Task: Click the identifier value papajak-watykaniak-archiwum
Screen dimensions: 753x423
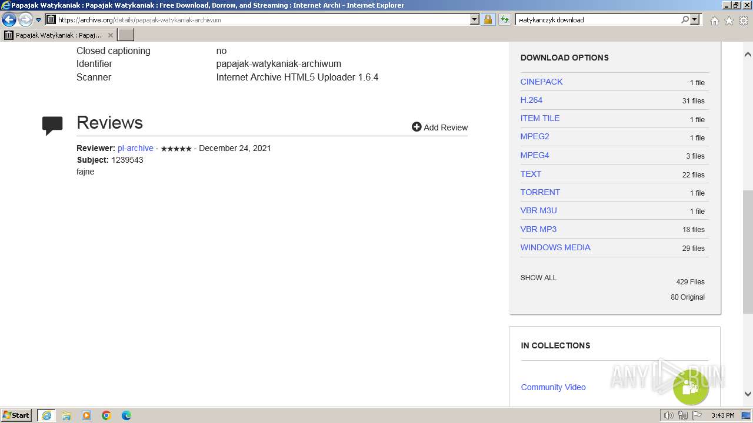Action: tap(278, 63)
